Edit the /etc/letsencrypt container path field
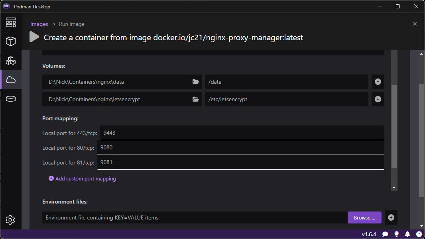The width and height of the screenshot is (425, 239). [287, 99]
